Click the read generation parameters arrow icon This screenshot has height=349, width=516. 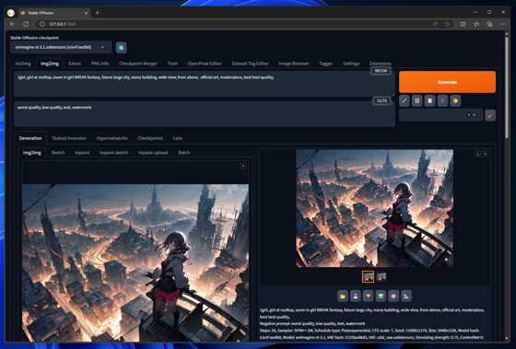tap(405, 101)
